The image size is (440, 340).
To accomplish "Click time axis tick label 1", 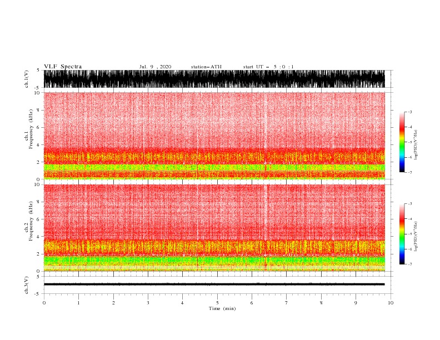I will click(78, 303).
